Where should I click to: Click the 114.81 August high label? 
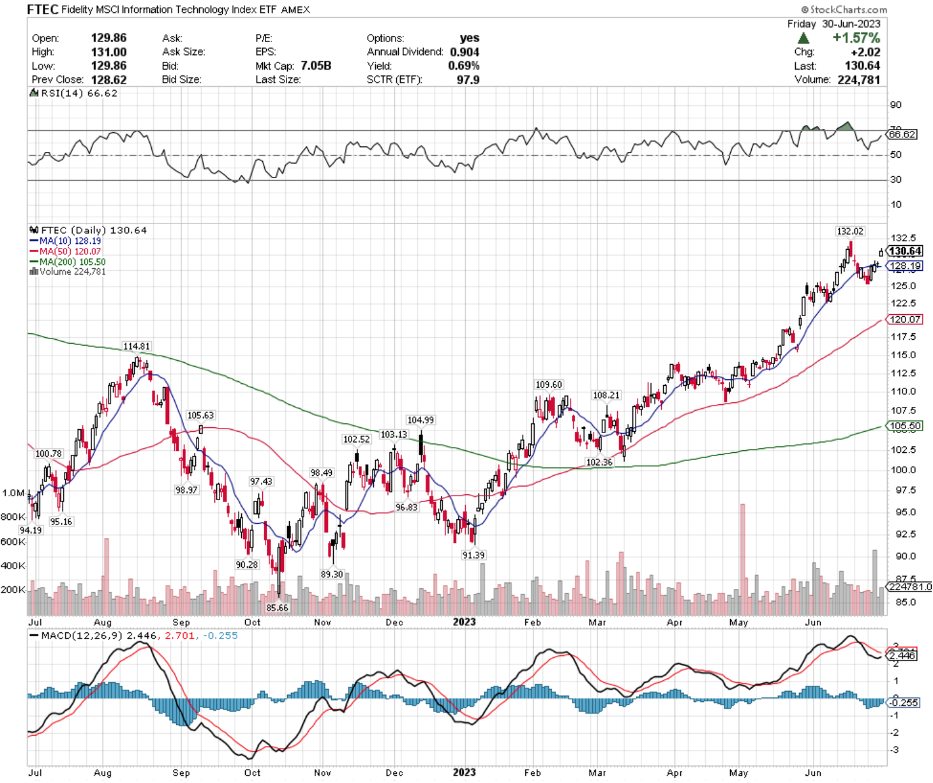click(137, 346)
